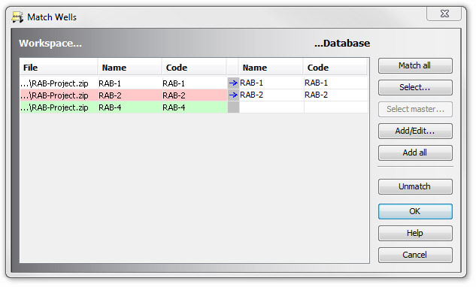The height and width of the screenshot is (287, 476).
Task: Open Help for Match Wells
Action: click(415, 234)
